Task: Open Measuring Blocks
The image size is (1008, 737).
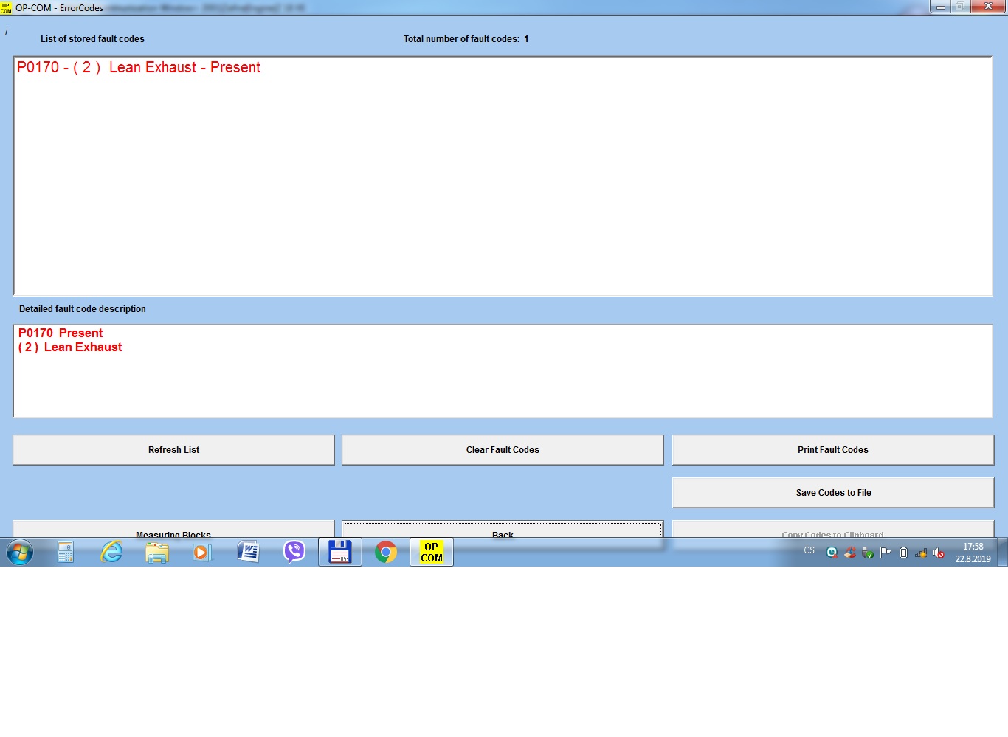Action: tap(173, 530)
